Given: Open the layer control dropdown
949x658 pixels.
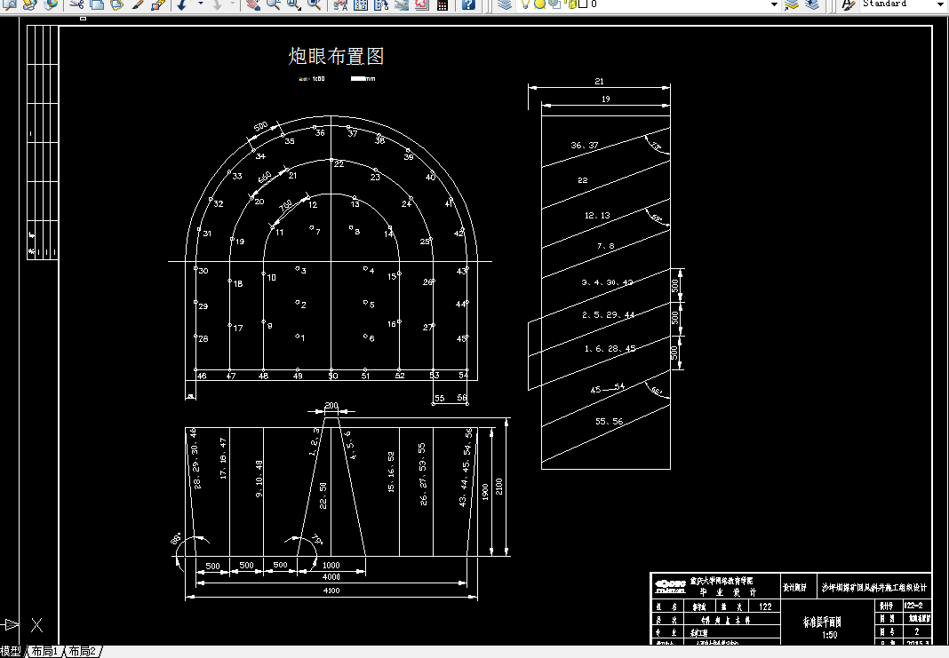Looking at the screenshot, I should tap(773, 6).
